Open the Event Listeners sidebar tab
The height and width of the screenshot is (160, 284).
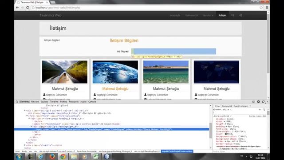pos(241,106)
